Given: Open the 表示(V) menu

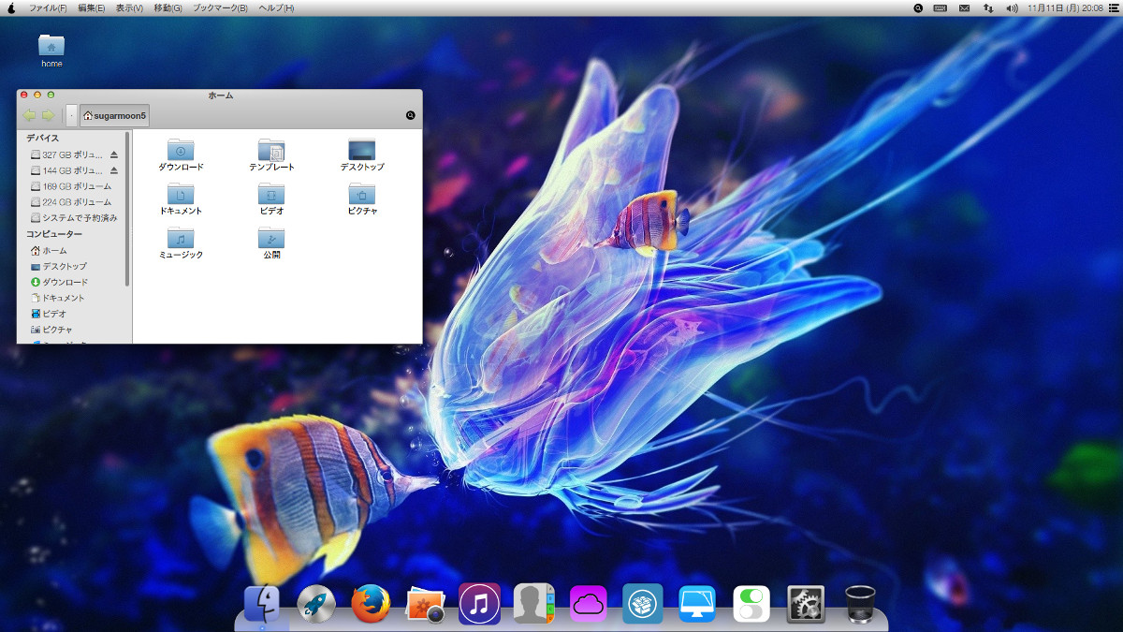Looking at the screenshot, I should pyautogui.click(x=129, y=8).
